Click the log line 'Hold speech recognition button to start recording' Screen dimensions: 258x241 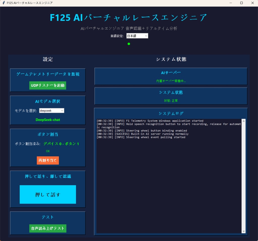click(169, 126)
